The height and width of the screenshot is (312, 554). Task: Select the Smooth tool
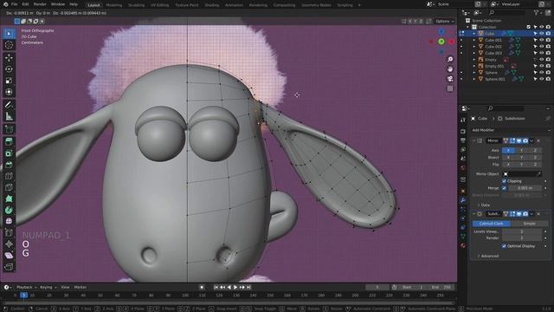point(9,222)
